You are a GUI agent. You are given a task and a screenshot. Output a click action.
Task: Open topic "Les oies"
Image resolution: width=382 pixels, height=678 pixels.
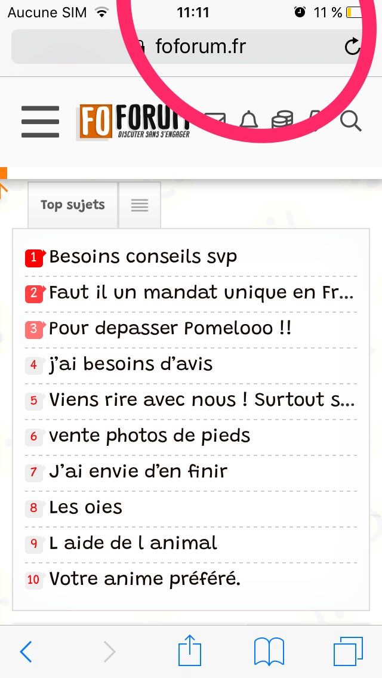[x=86, y=508]
